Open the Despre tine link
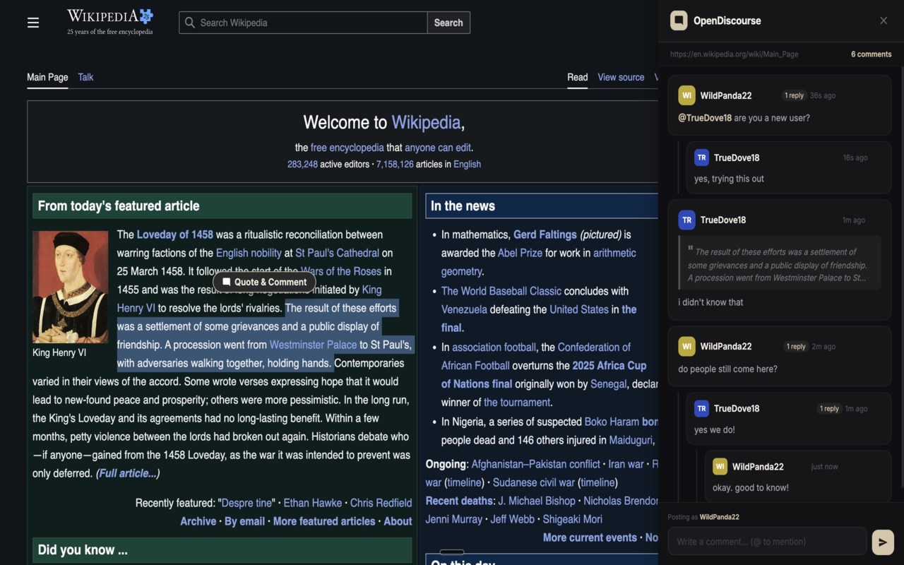Image resolution: width=904 pixels, height=565 pixels. coord(247,503)
